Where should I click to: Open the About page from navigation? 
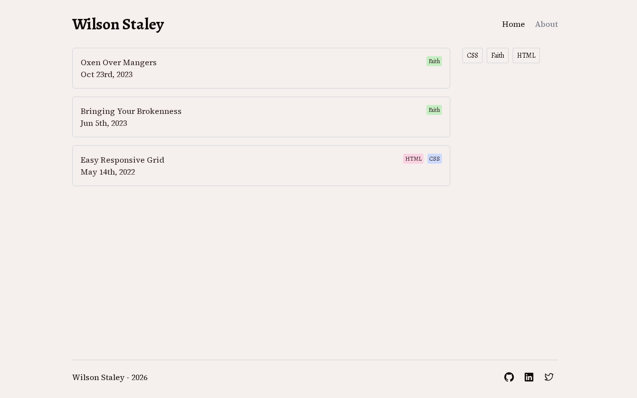click(x=546, y=24)
